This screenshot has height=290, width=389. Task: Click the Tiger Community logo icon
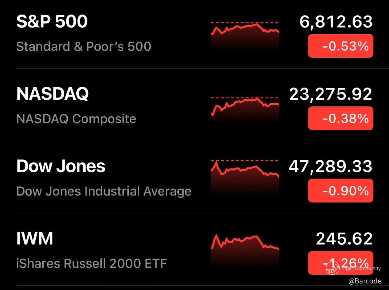[332, 267]
